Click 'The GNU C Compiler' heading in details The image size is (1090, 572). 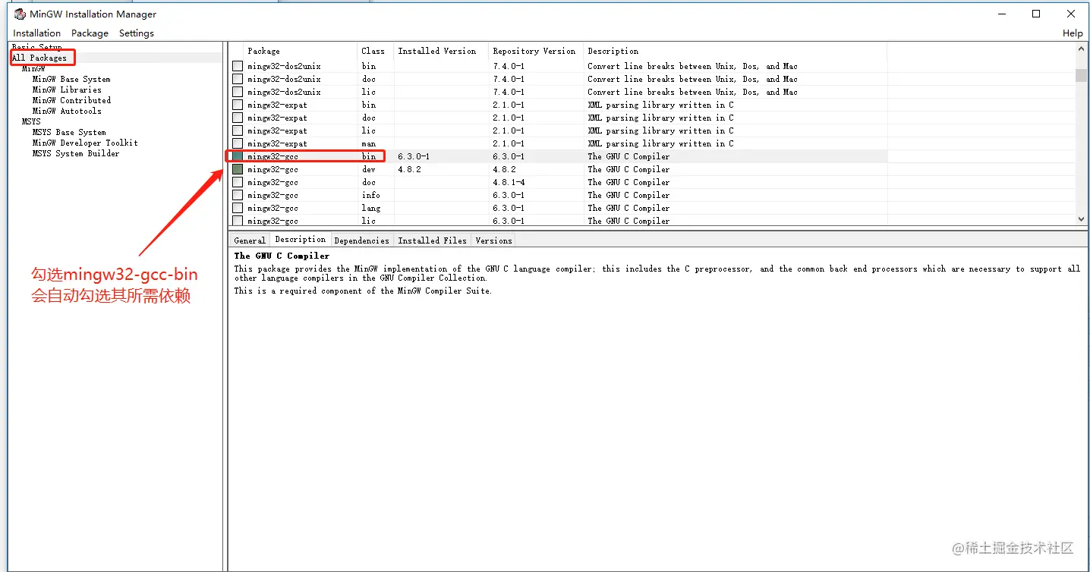282,256
